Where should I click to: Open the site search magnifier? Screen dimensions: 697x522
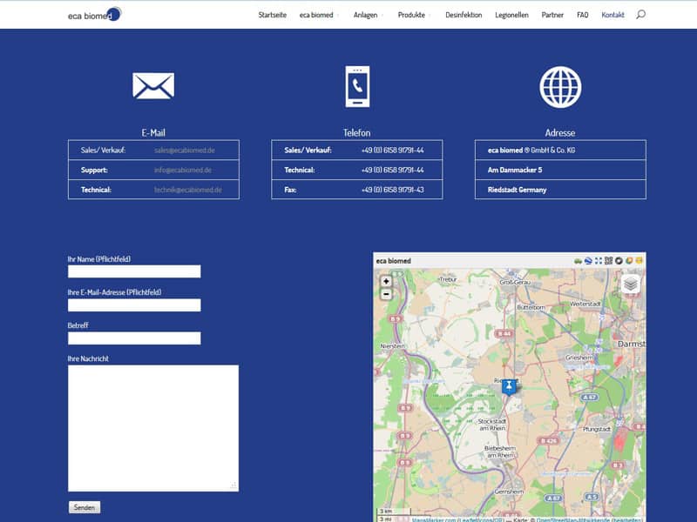[640, 15]
